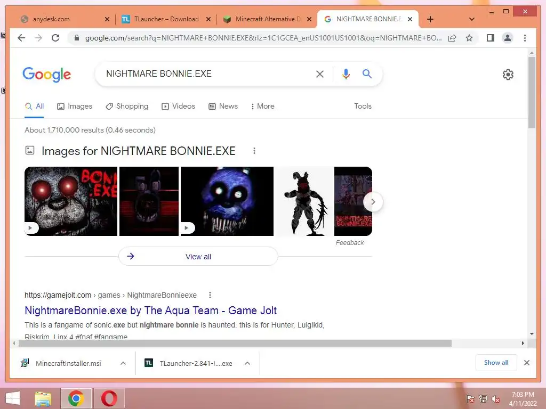Close the anydesk.com tab
The width and height of the screenshot is (546, 409).
point(107,19)
